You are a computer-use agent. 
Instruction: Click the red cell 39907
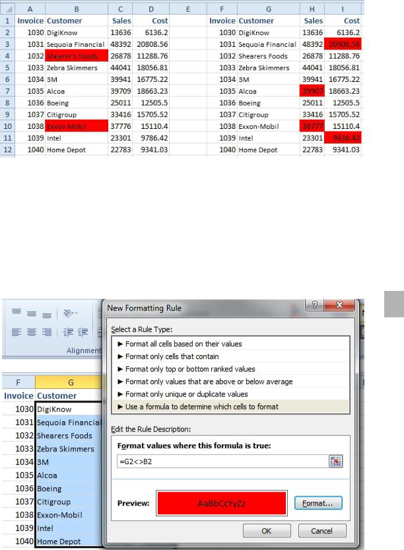click(312, 91)
